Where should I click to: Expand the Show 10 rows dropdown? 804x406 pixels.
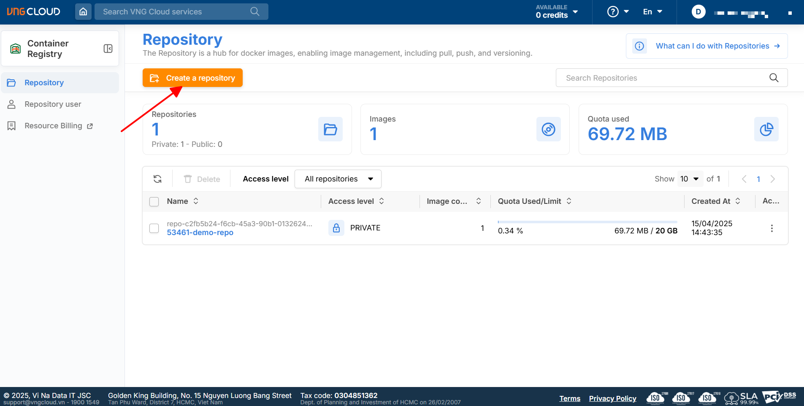pos(690,179)
